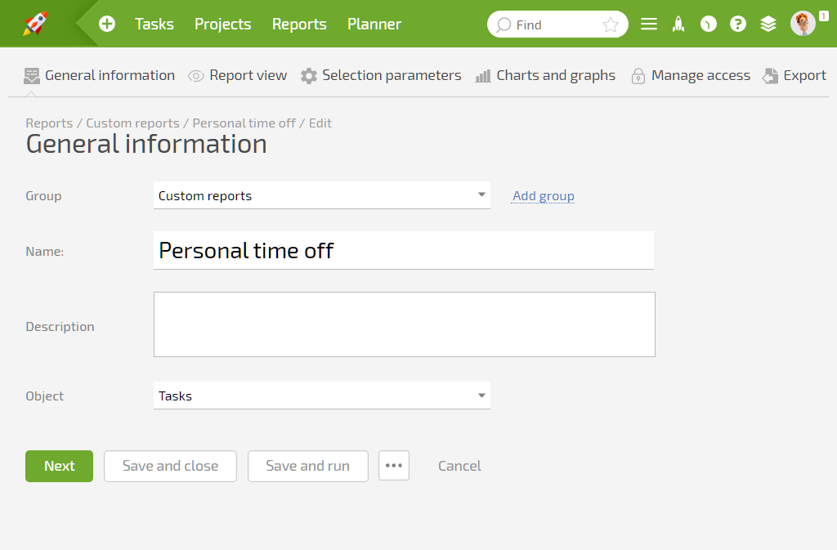Click the Cancel link
The width and height of the screenshot is (837, 550).
click(x=459, y=466)
